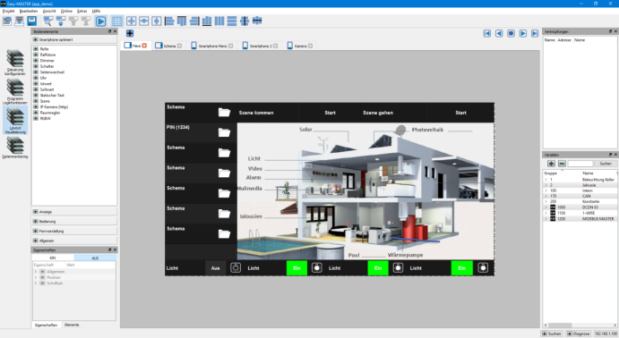Click the save project disk icon
Viewport: 619px width, 338px height.
pyautogui.click(x=32, y=21)
